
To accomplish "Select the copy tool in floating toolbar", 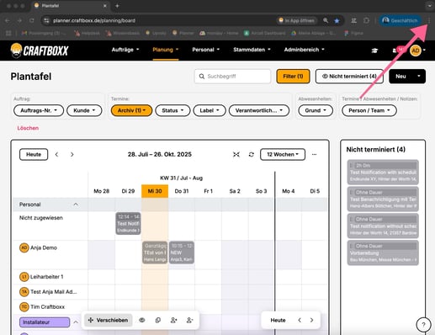I will (x=158, y=320).
